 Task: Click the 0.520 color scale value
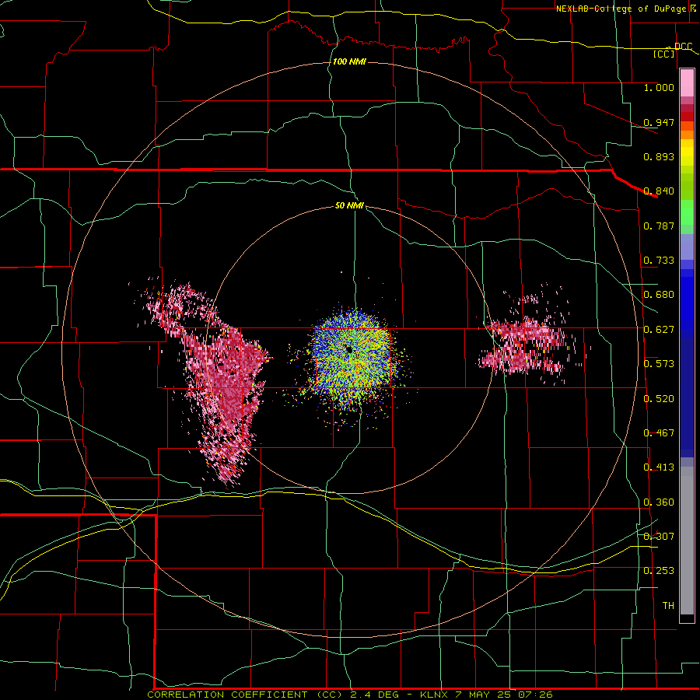[659, 399]
